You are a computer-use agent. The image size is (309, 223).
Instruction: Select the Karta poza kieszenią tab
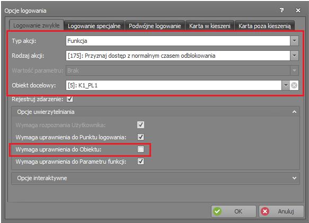click(x=264, y=26)
